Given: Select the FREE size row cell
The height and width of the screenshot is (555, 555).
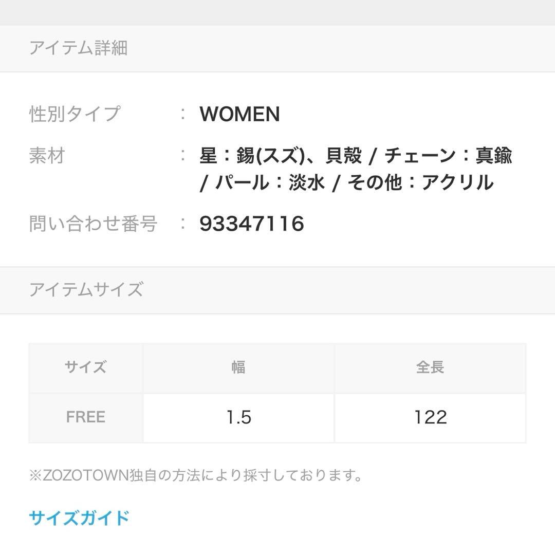Looking at the screenshot, I should (86, 417).
